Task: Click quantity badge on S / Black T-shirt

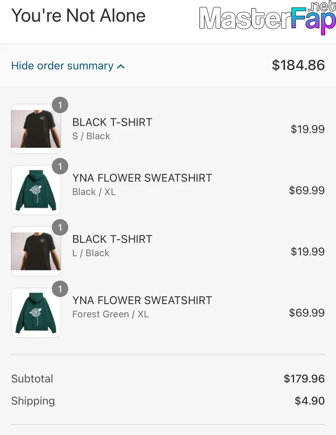Action: coord(60,105)
